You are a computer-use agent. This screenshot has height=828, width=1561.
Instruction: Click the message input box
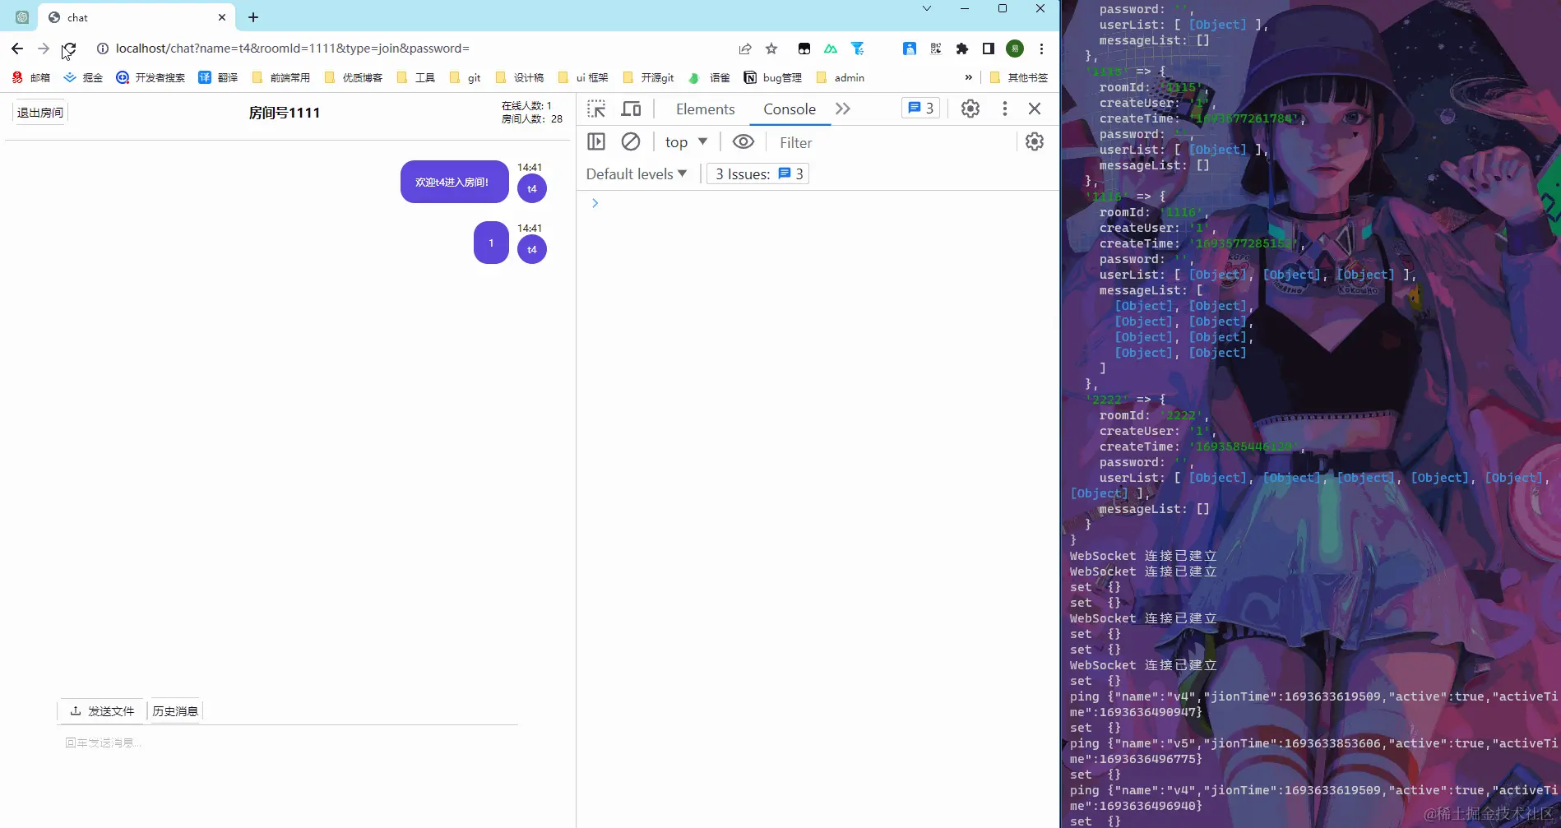click(288, 742)
